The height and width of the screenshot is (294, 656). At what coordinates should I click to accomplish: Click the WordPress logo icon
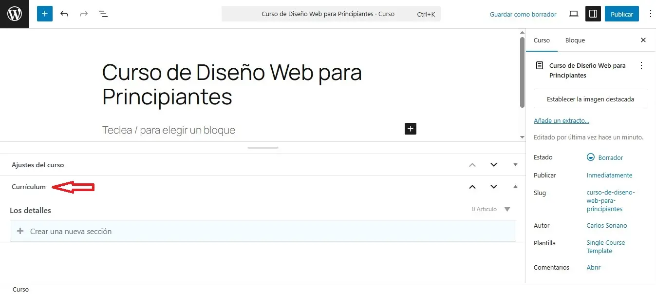15,14
